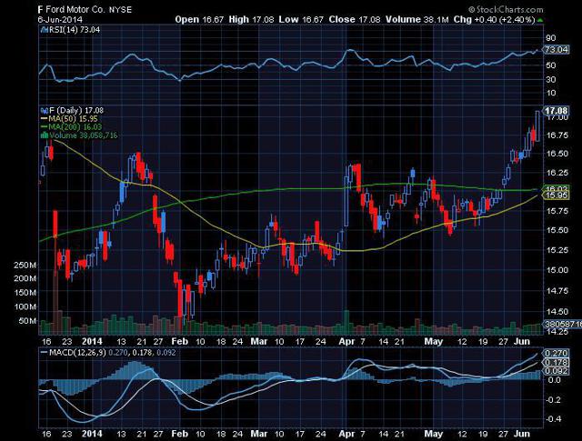Click the RSI(14) 73.04 legend label

coord(75,30)
